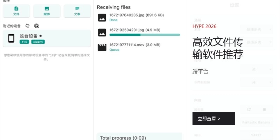Toggle the favorite star beside 这台设备
The width and height of the screenshot is (280, 140).
point(41,36)
